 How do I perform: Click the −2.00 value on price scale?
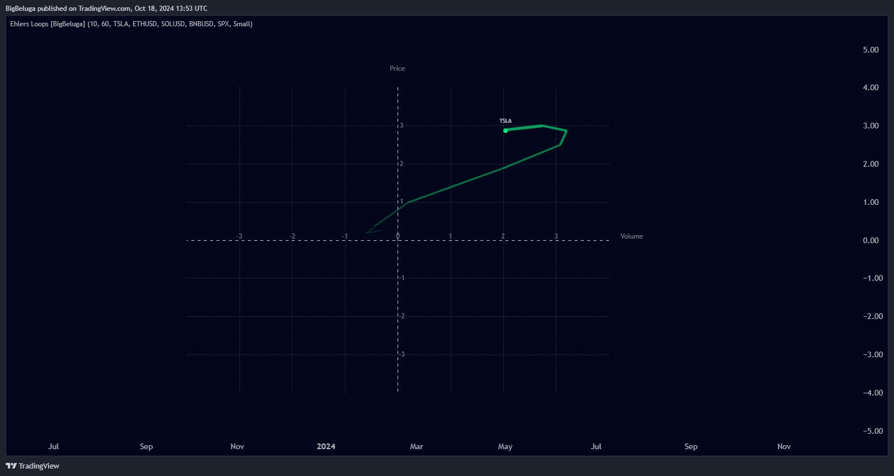point(872,317)
